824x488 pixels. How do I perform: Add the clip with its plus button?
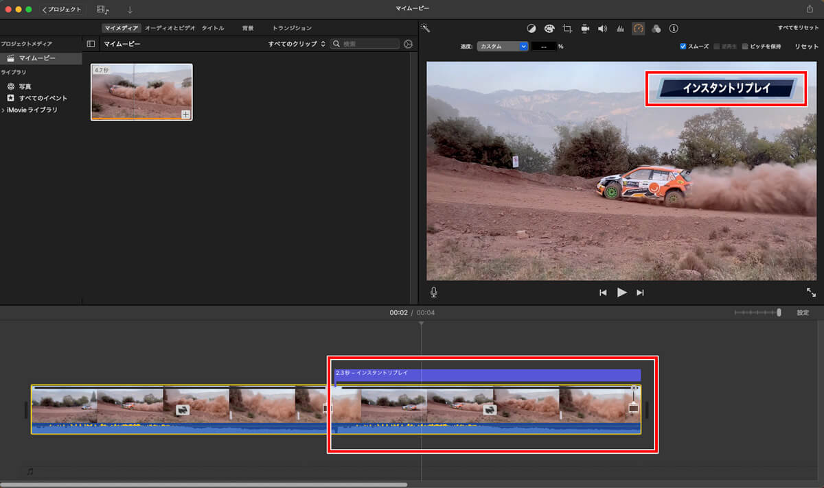[x=185, y=114]
